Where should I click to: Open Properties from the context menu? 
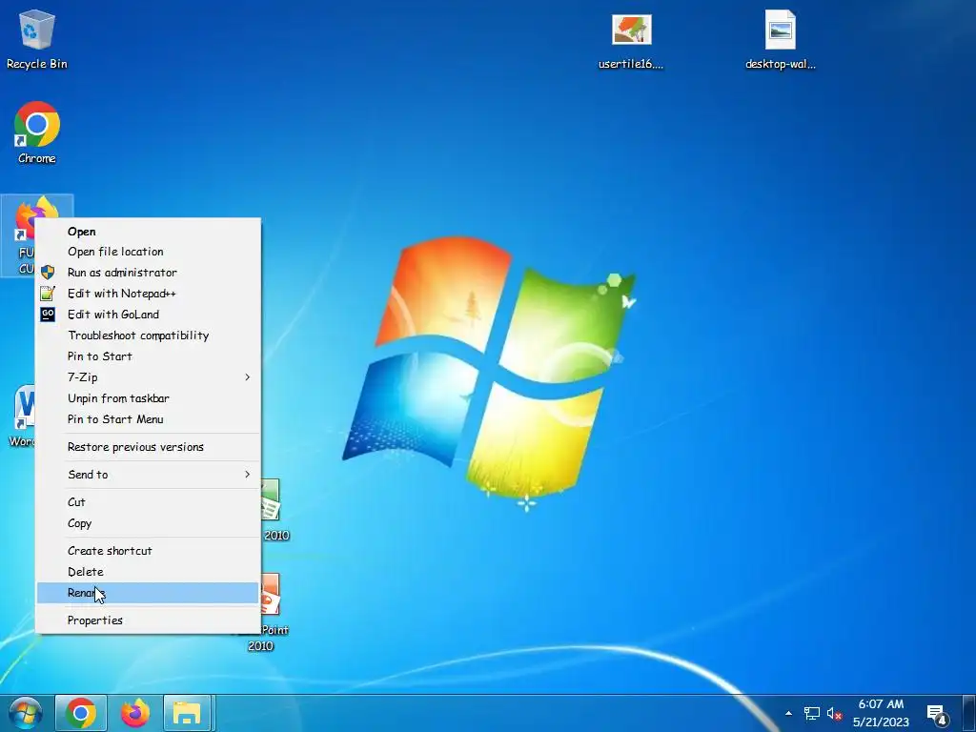pyautogui.click(x=148, y=620)
